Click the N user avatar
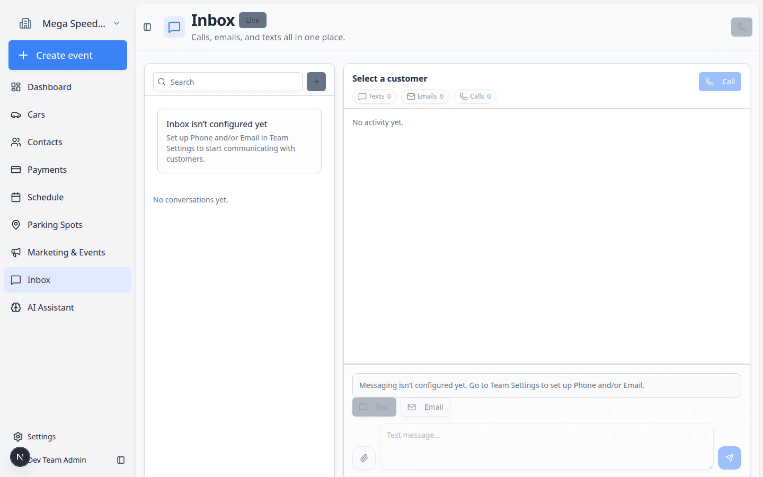Viewport: 763px width, 477px height. click(x=20, y=457)
